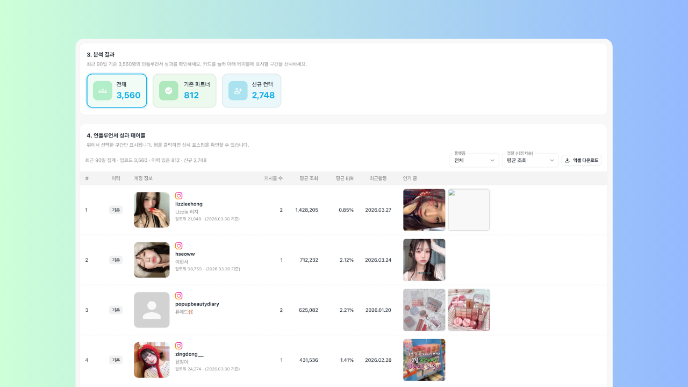Click the 기존 badge in lizzieehong's row
This screenshot has height=387, width=688.
coord(116,210)
